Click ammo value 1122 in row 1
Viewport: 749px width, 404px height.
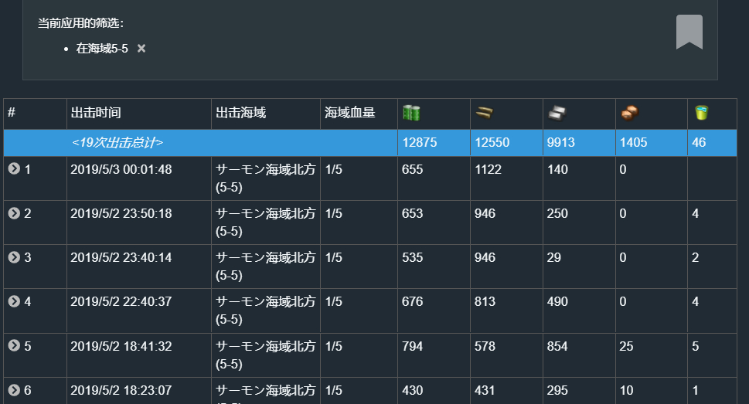[488, 169]
